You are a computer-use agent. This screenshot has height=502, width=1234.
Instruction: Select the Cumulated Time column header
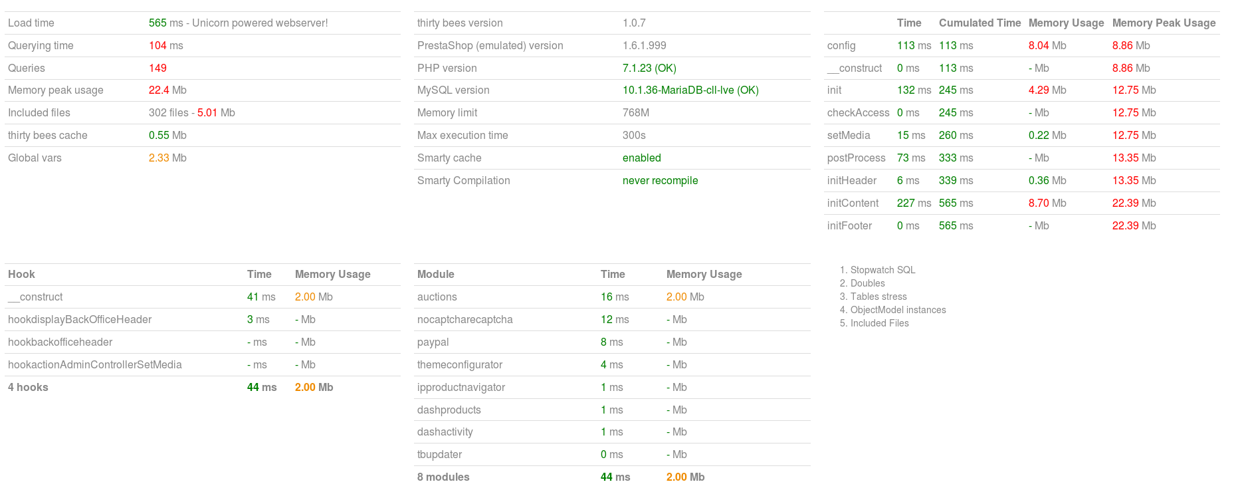pyautogui.click(x=979, y=23)
